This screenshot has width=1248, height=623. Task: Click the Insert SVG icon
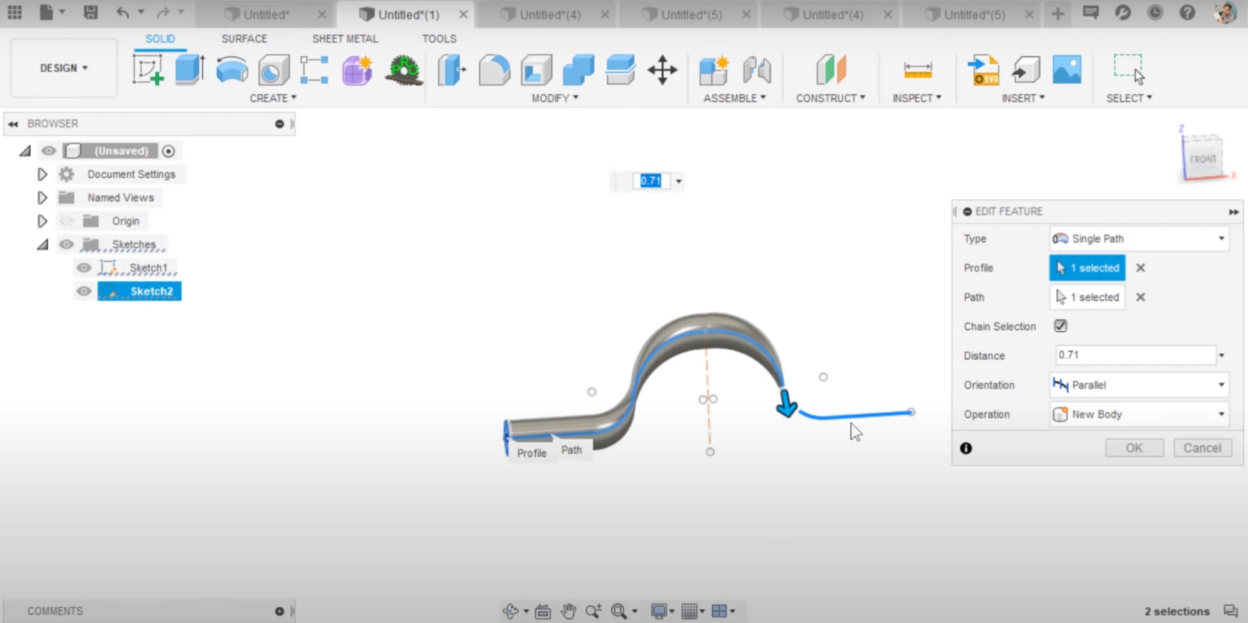click(x=983, y=70)
